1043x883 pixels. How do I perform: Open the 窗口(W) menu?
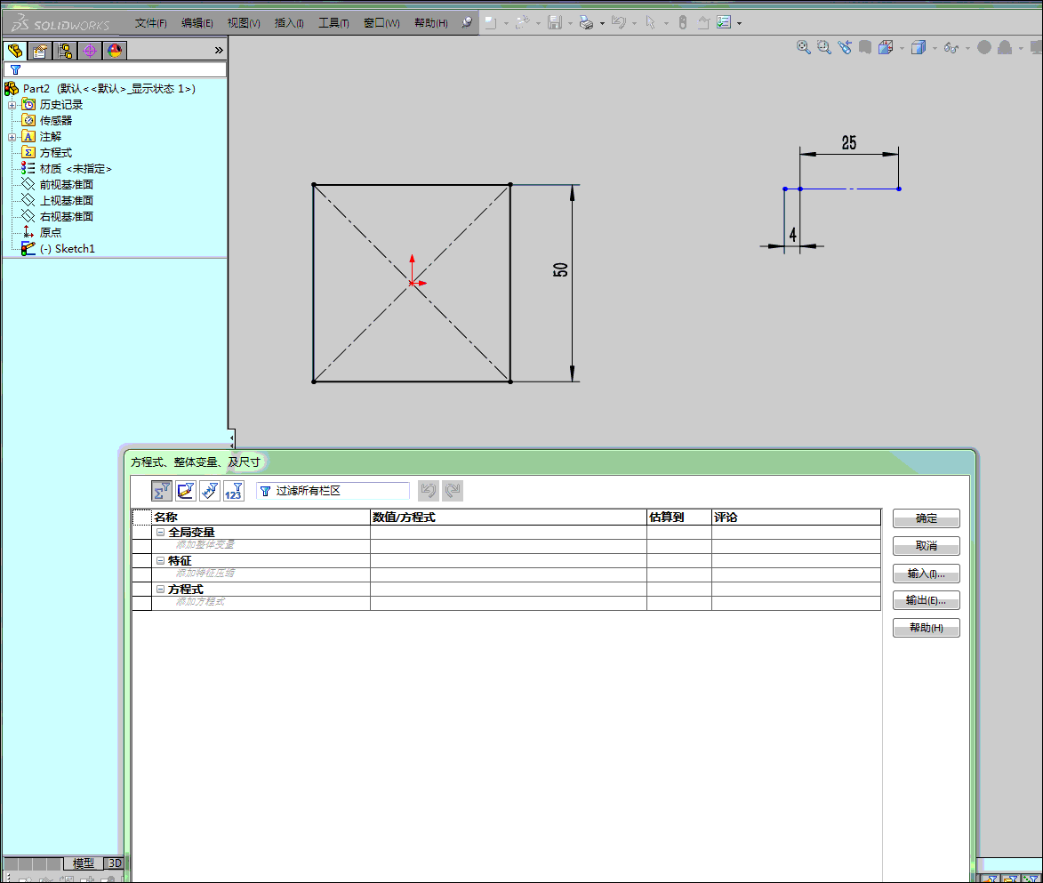point(381,23)
